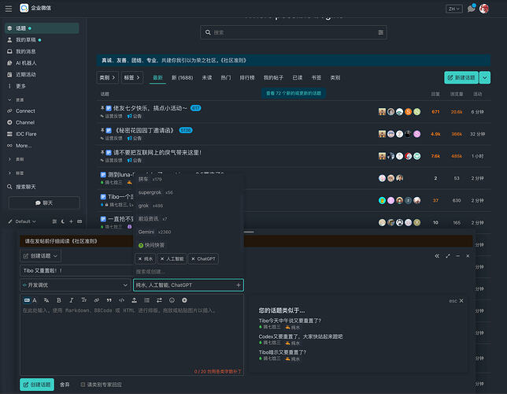Open advanced search options icon in search bar
The width and height of the screenshot is (507, 394).
380,32
